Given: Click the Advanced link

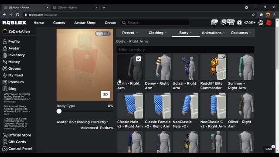Looking at the screenshot, I should pyautogui.click(x=89, y=128).
